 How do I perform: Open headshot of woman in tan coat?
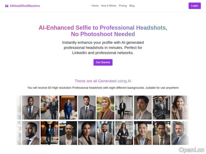[x=180, y=107]
